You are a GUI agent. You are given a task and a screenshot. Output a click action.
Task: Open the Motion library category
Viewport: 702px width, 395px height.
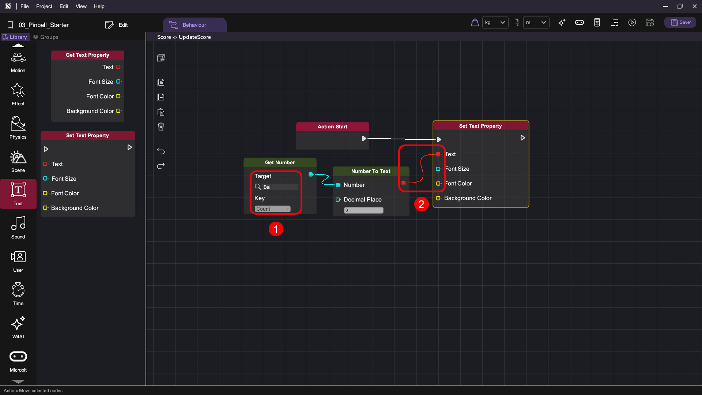pyautogui.click(x=18, y=62)
